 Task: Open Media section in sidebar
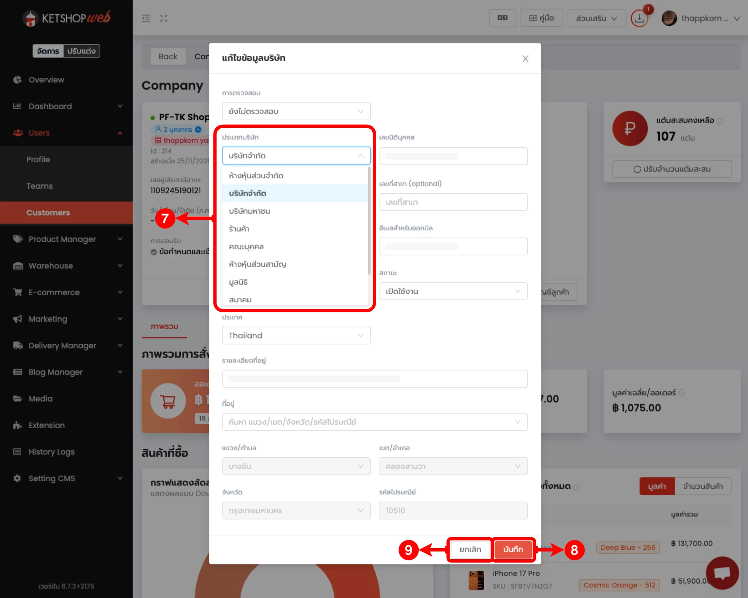click(x=41, y=399)
